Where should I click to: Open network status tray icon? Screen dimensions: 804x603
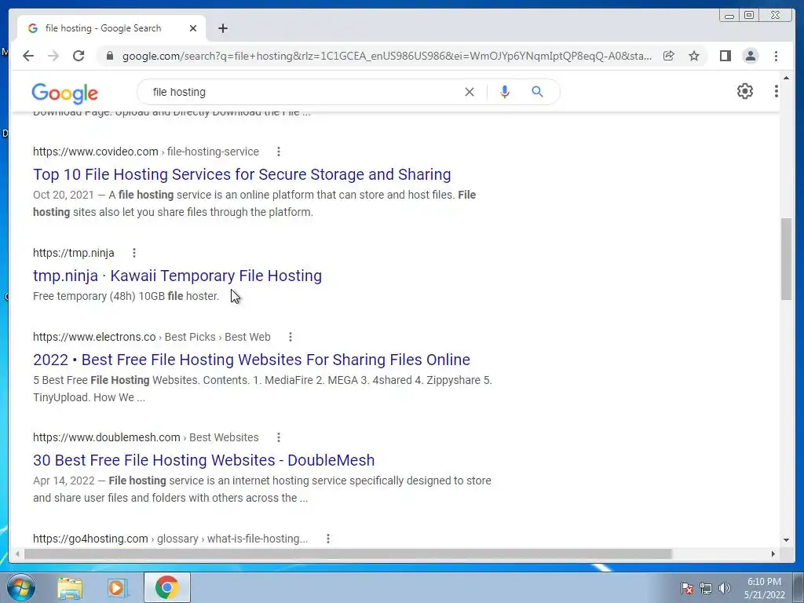706,588
